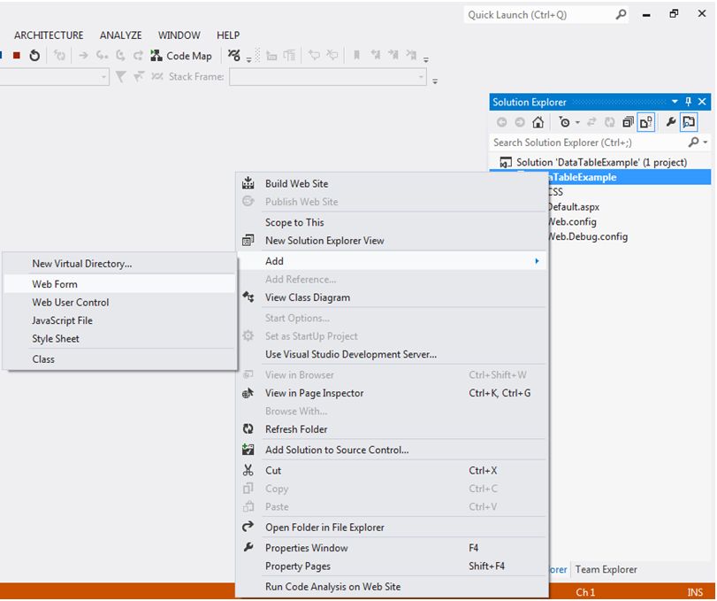The image size is (717, 601).
Task: Open the Solution Explorer window options dropdown
Action: [675, 102]
